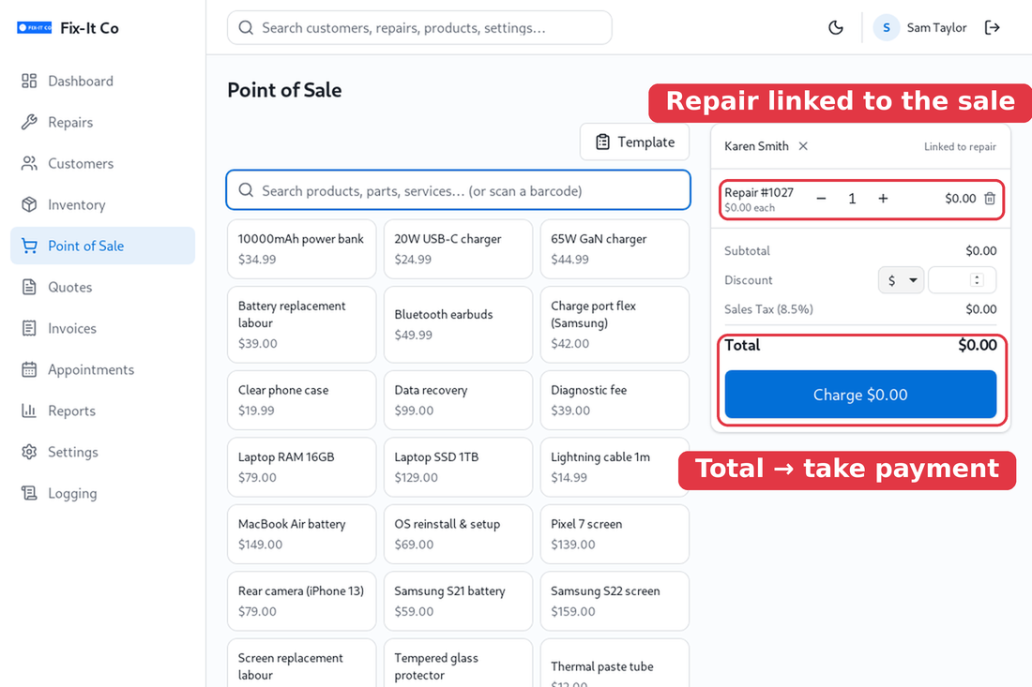This screenshot has height=687, width=1032.
Task: Click the Sam Taylor user name
Action: tap(936, 27)
